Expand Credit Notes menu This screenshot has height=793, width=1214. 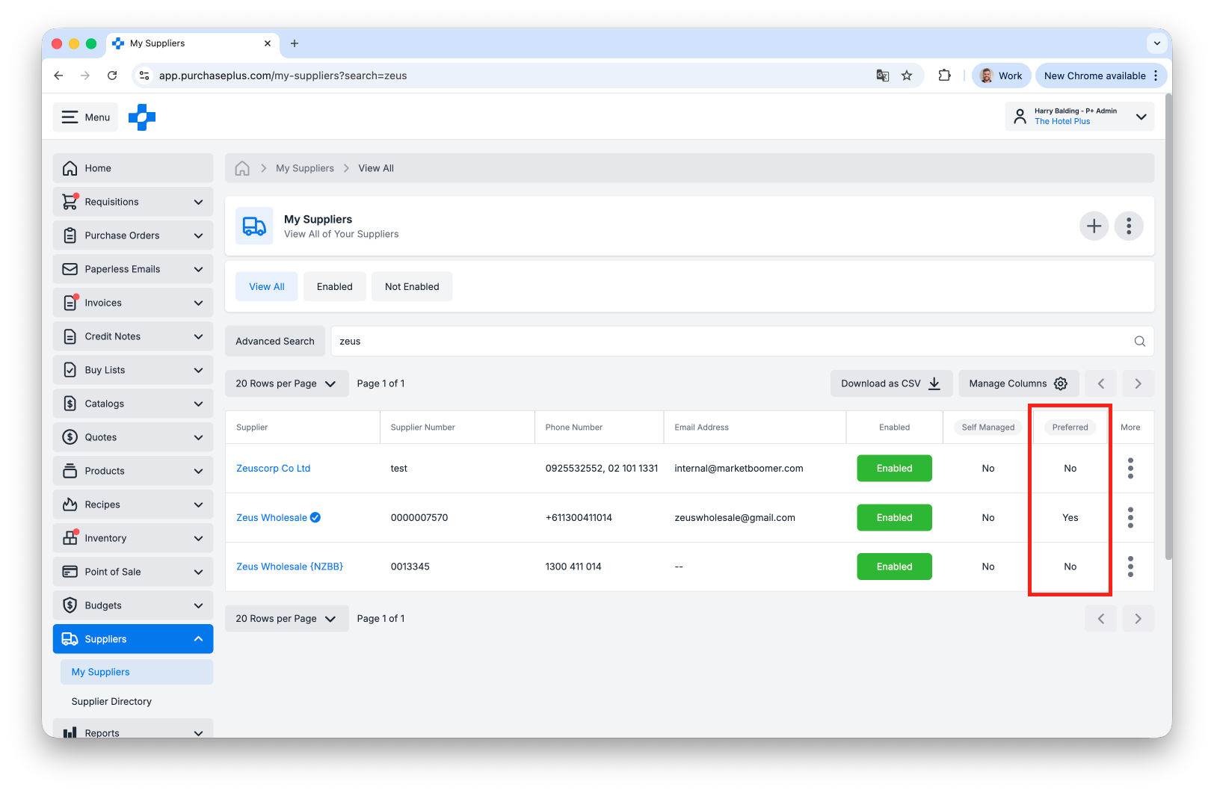click(133, 336)
